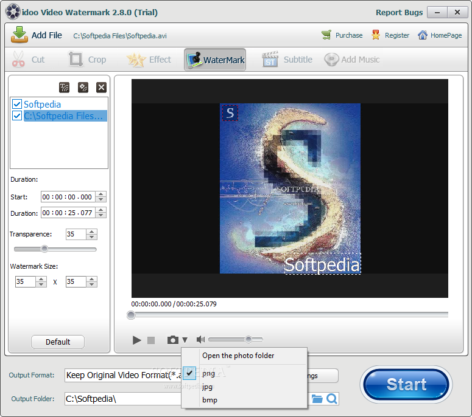Increase the Transparence value
The height and width of the screenshot is (417, 472).
[x=91, y=232]
